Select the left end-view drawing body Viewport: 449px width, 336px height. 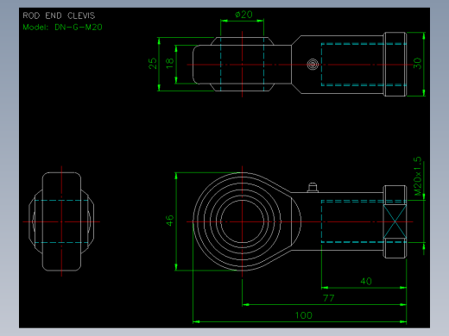coord(61,221)
